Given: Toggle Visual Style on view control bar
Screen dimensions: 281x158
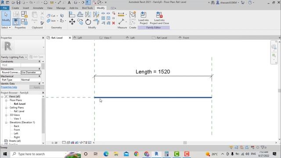Looking at the screenshot, I should [68, 143].
